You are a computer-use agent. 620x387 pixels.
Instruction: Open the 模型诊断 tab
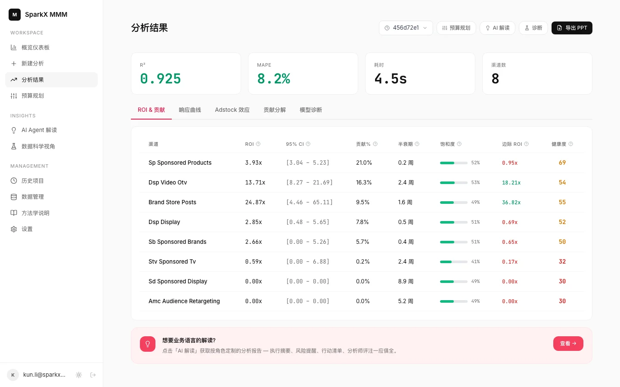[x=311, y=110]
